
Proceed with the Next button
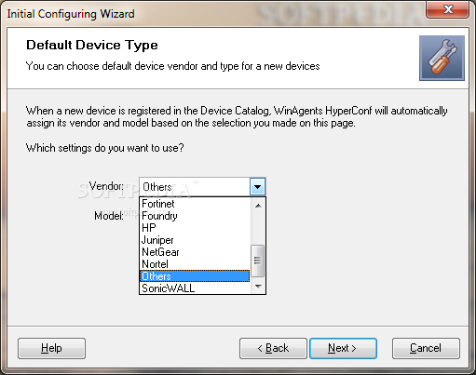(343, 348)
